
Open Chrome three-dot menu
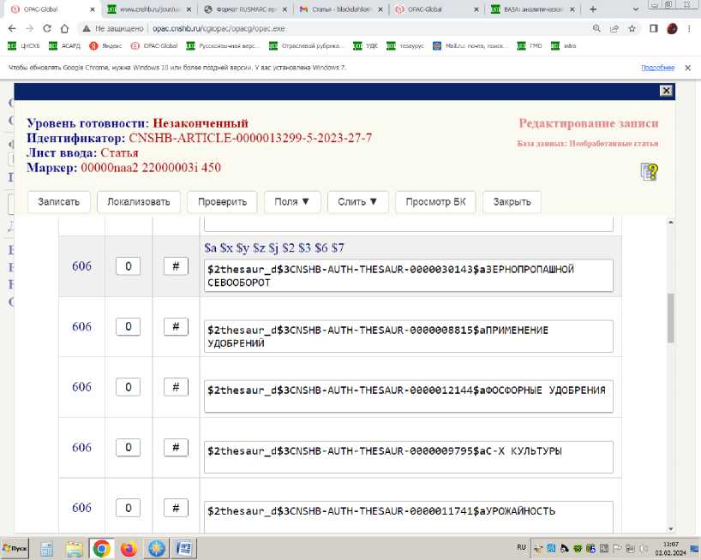click(x=689, y=28)
